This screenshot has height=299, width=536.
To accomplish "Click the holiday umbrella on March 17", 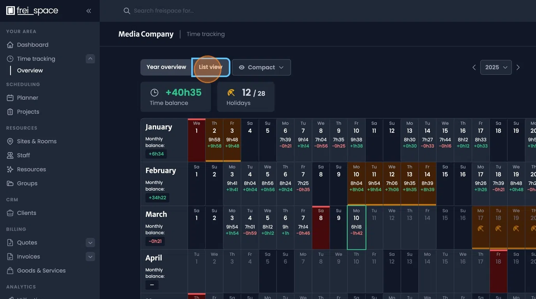I will (x=481, y=229).
